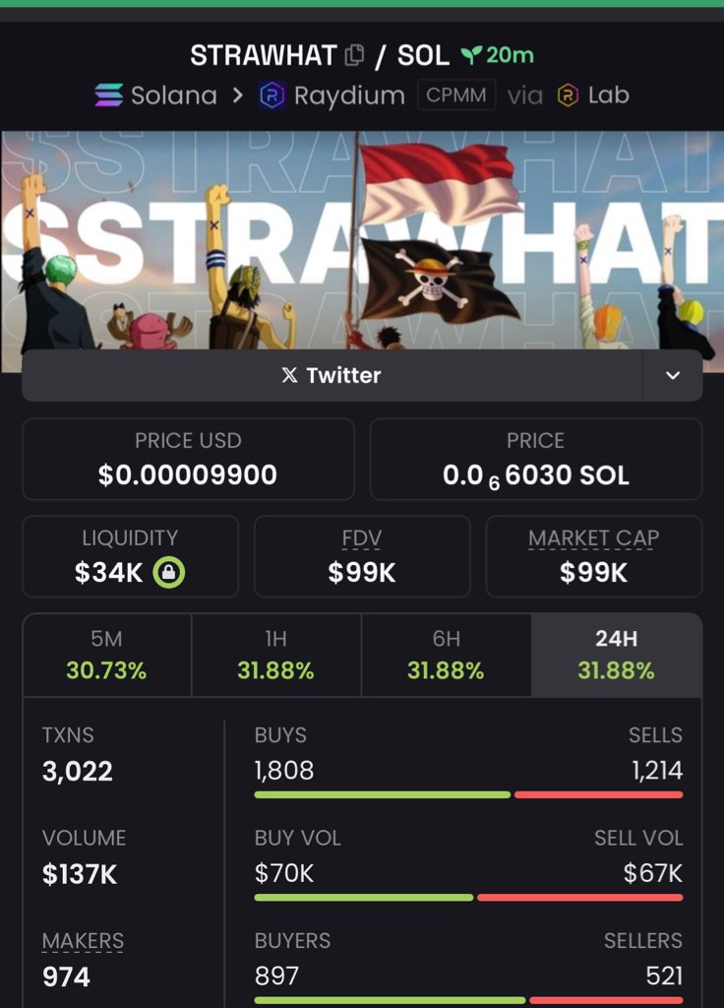Click the CPMM pool type badge
Viewport: 724px width, 1008px height.
[x=456, y=95]
